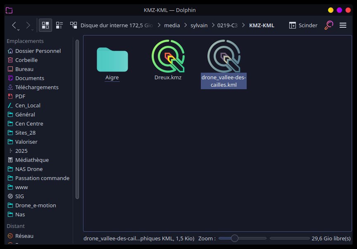This screenshot has height=249, width=357.
Task: Open Corbeille trash in sidebar
Action: 26,60
